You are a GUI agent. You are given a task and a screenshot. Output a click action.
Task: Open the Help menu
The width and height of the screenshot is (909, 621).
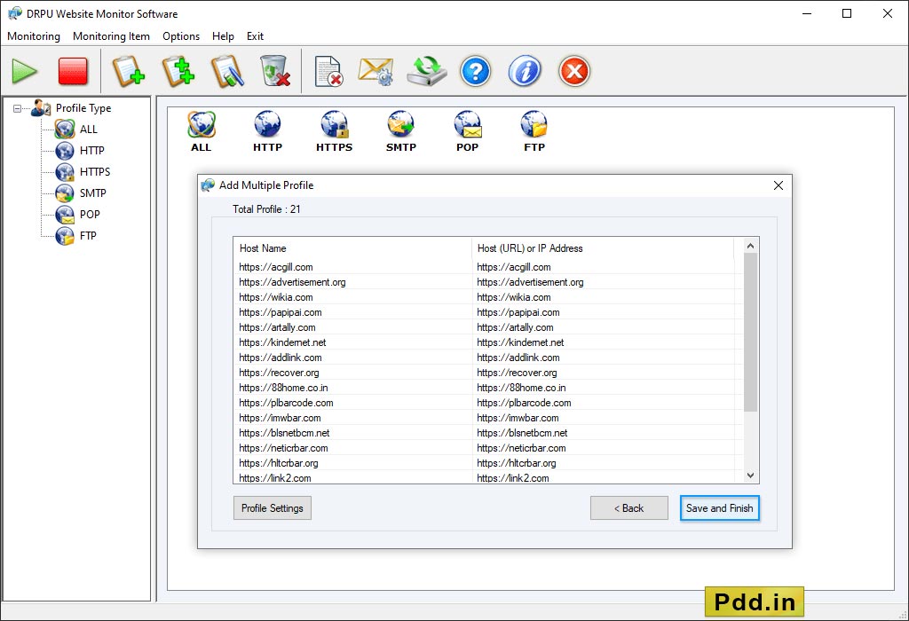click(x=223, y=35)
